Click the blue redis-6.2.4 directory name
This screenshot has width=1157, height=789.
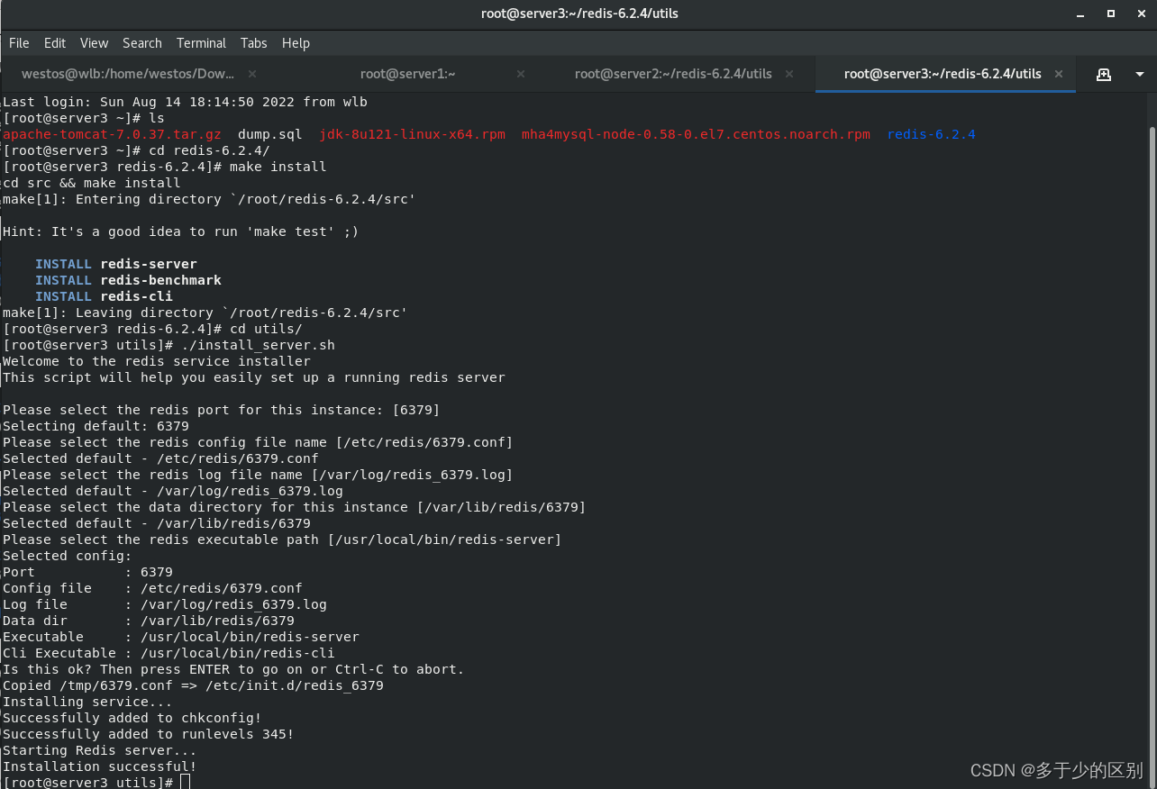[x=932, y=134]
